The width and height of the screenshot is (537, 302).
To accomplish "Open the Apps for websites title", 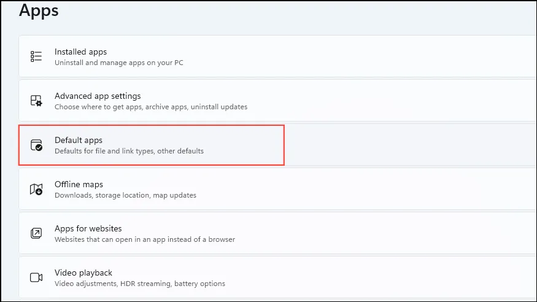I will 88,228.
